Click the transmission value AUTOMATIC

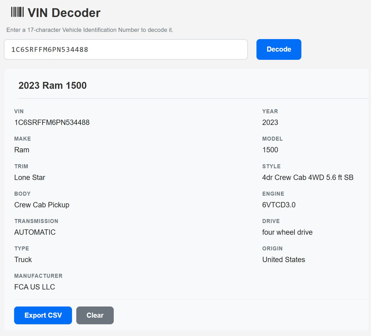35,232
